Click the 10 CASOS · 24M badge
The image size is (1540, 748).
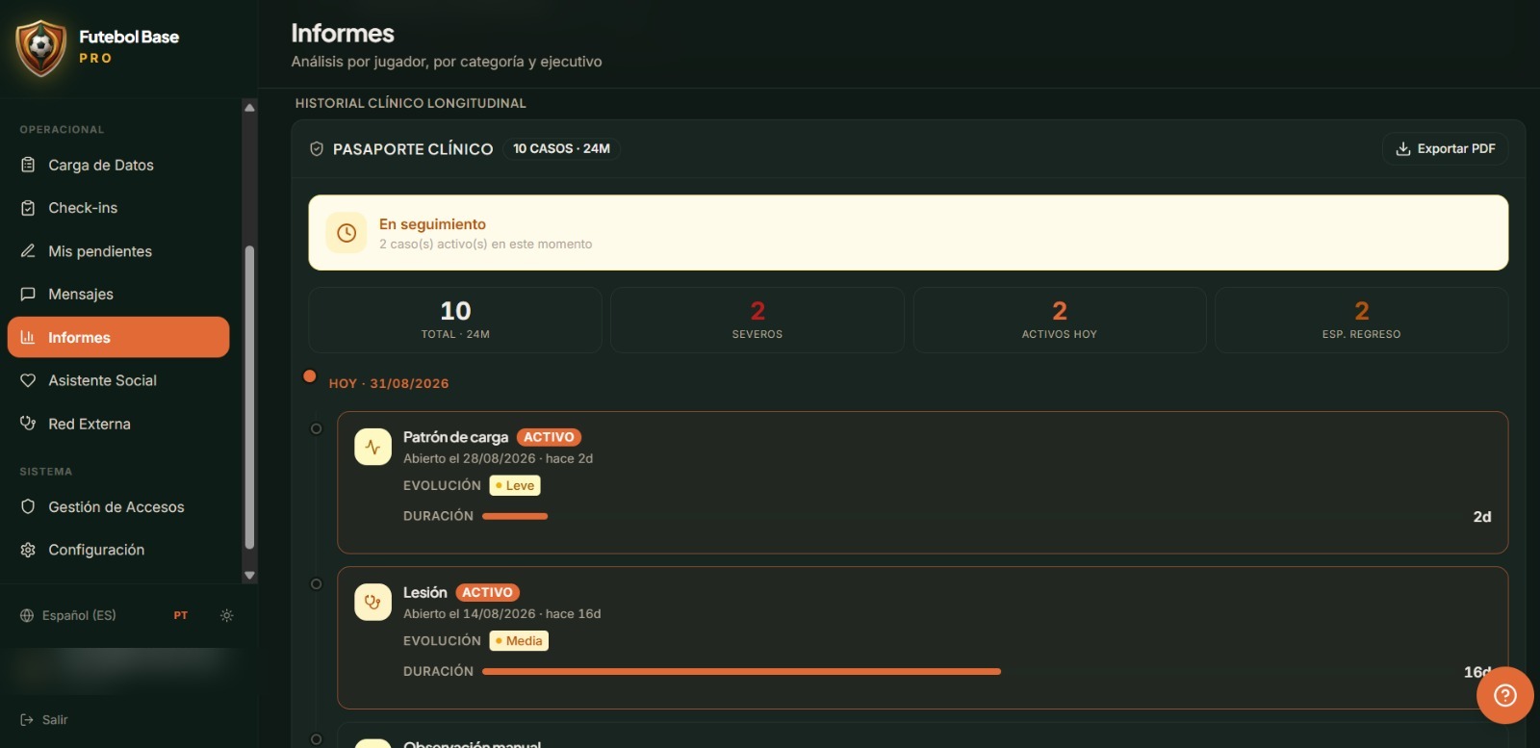pyautogui.click(x=561, y=149)
